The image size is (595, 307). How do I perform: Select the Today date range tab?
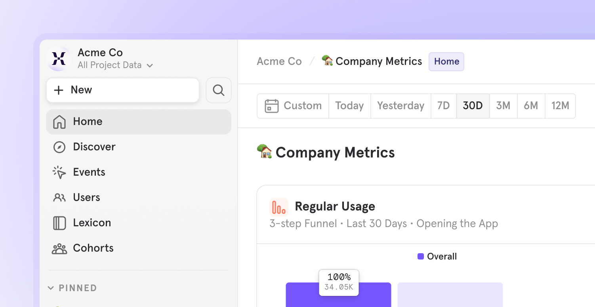(349, 106)
